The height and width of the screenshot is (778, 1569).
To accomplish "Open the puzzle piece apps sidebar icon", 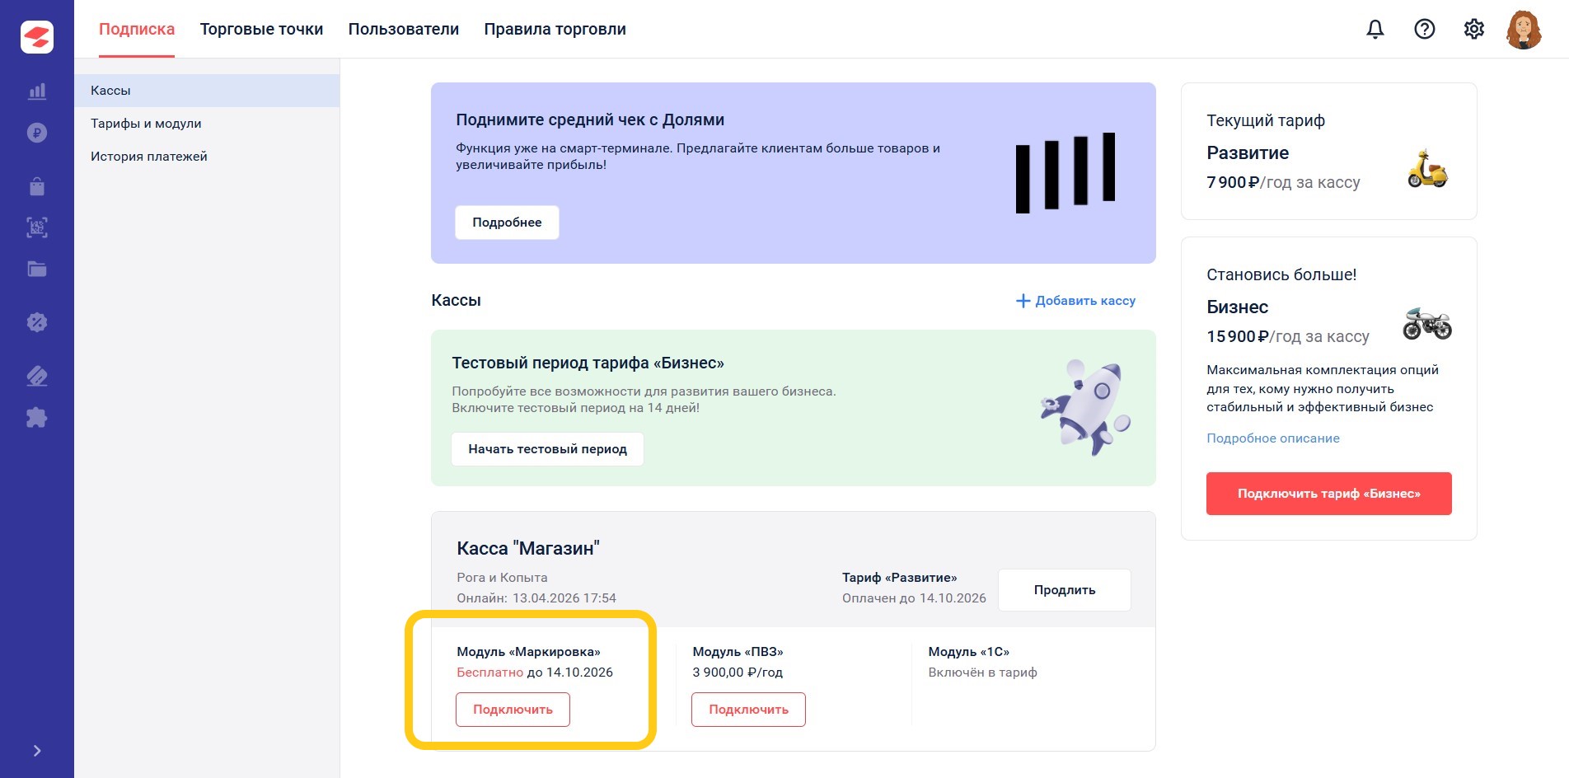I will 37,417.
